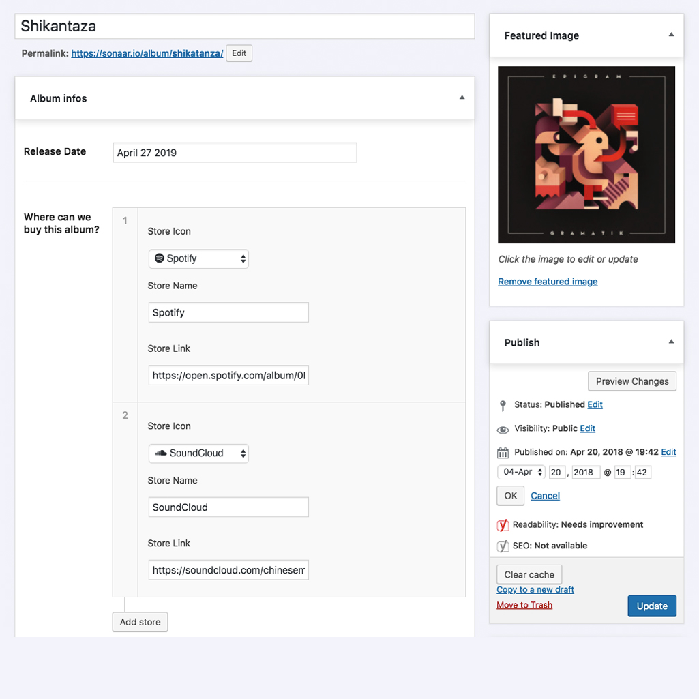
Task: Click the Spotify icon in the Store Icon selector
Action: pos(160,258)
